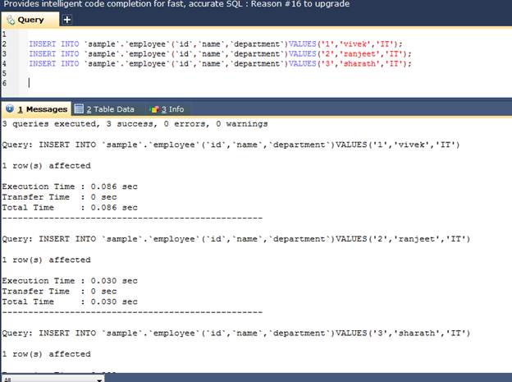Click the 'vivek' Query line in messages
The image size is (512, 382).
pyautogui.click(x=231, y=145)
